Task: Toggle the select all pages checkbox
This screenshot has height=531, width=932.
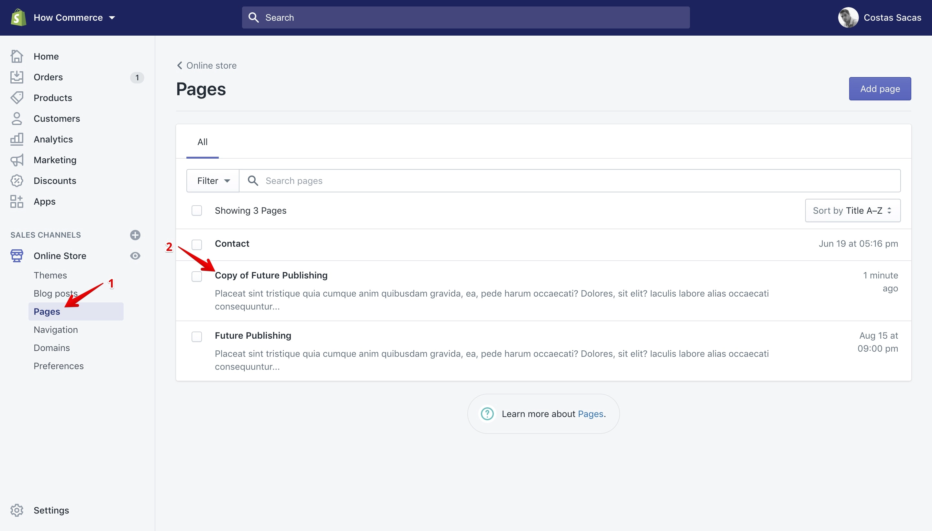Action: 197,210
